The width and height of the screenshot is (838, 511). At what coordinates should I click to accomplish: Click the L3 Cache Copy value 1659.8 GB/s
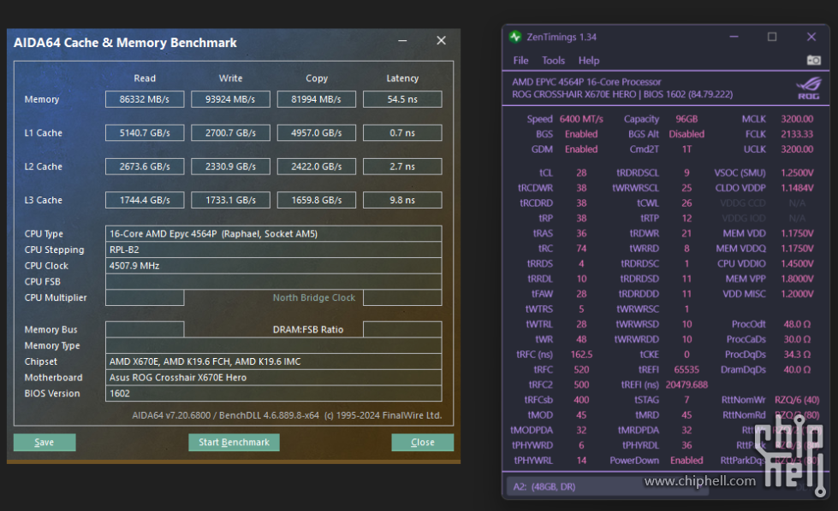(x=317, y=200)
